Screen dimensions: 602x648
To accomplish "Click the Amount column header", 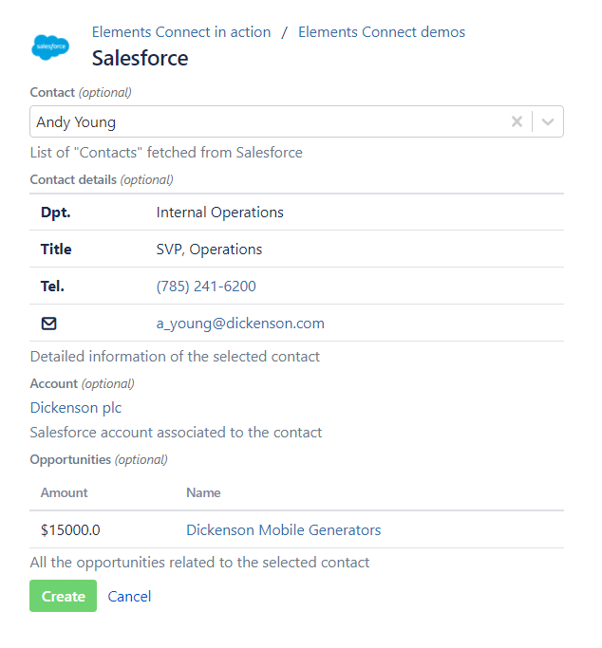I will click(65, 493).
